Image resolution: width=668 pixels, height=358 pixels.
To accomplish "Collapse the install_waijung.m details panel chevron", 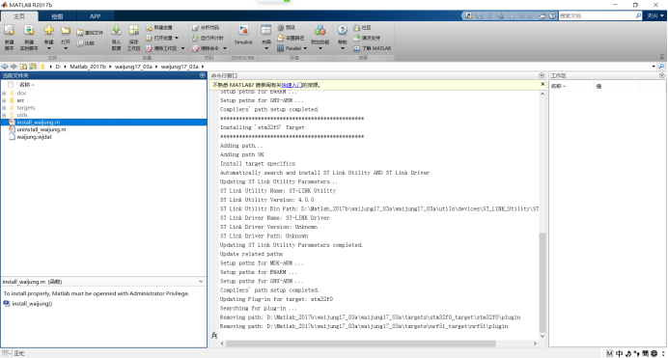I will click(x=201, y=282).
